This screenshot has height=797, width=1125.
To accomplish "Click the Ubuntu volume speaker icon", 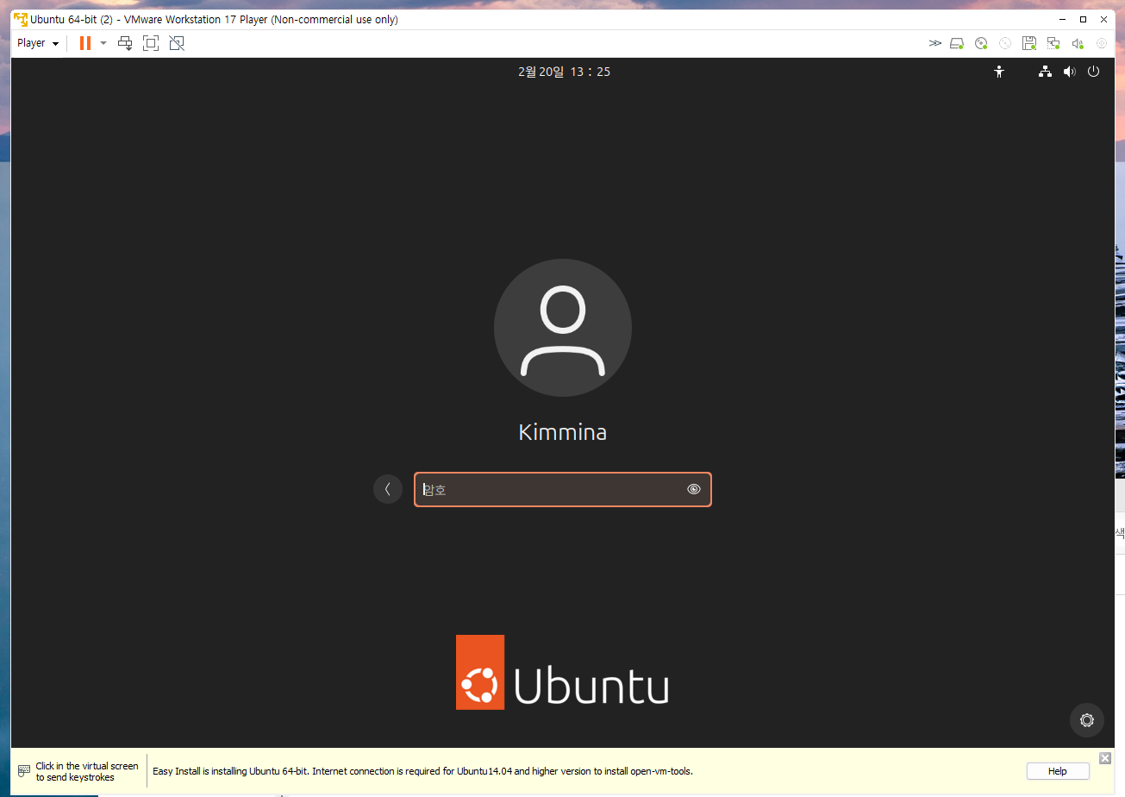I will tap(1070, 72).
